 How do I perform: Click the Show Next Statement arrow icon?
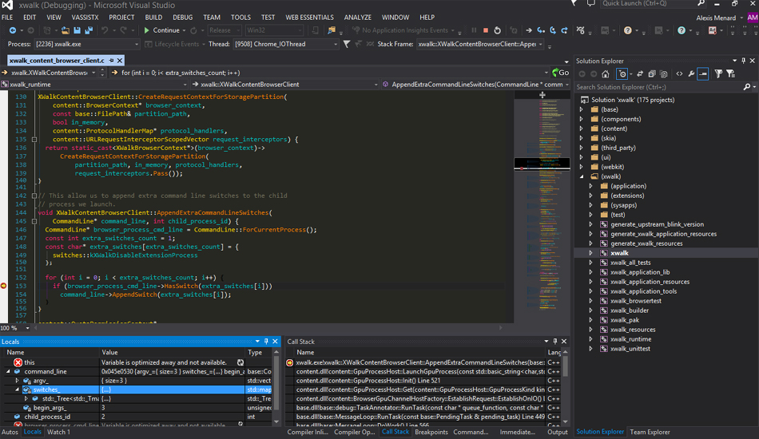[529, 30]
